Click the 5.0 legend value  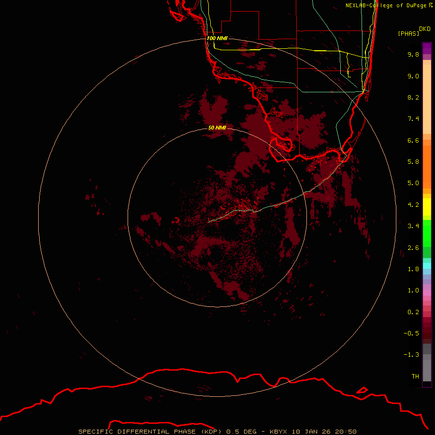(x=413, y=183)
